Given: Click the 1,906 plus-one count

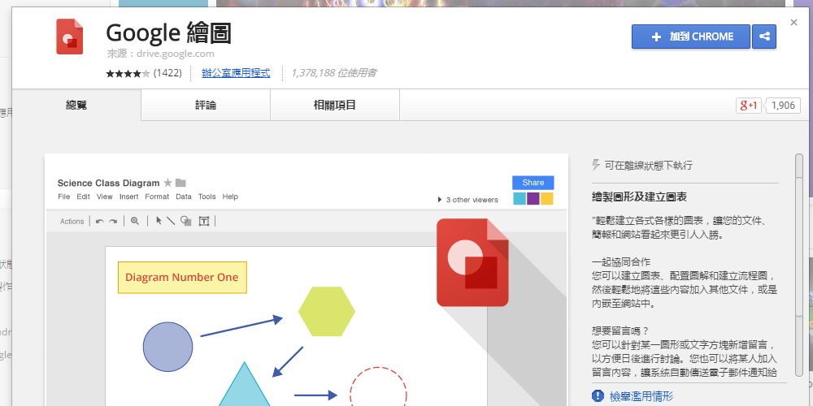Looking at the screenshot, I should (x=783, y=106).
